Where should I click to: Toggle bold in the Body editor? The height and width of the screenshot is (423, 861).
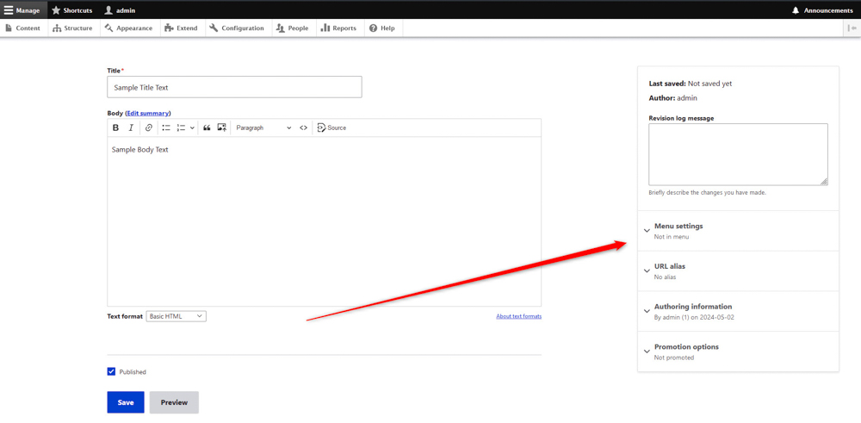[x=116, y=128]
